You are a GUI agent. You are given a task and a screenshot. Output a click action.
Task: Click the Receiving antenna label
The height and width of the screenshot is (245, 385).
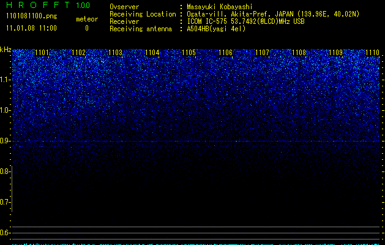pyautogui.click(x=141, y=29)
